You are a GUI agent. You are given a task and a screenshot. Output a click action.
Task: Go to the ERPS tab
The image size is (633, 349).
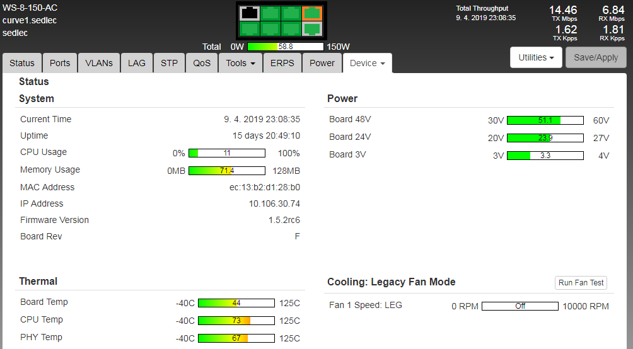click(x=282, y=63)
